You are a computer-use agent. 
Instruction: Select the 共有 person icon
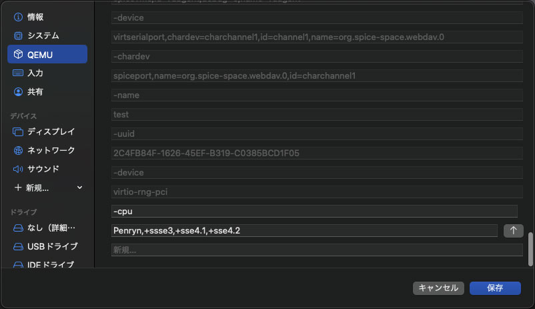tap(18, 91)
